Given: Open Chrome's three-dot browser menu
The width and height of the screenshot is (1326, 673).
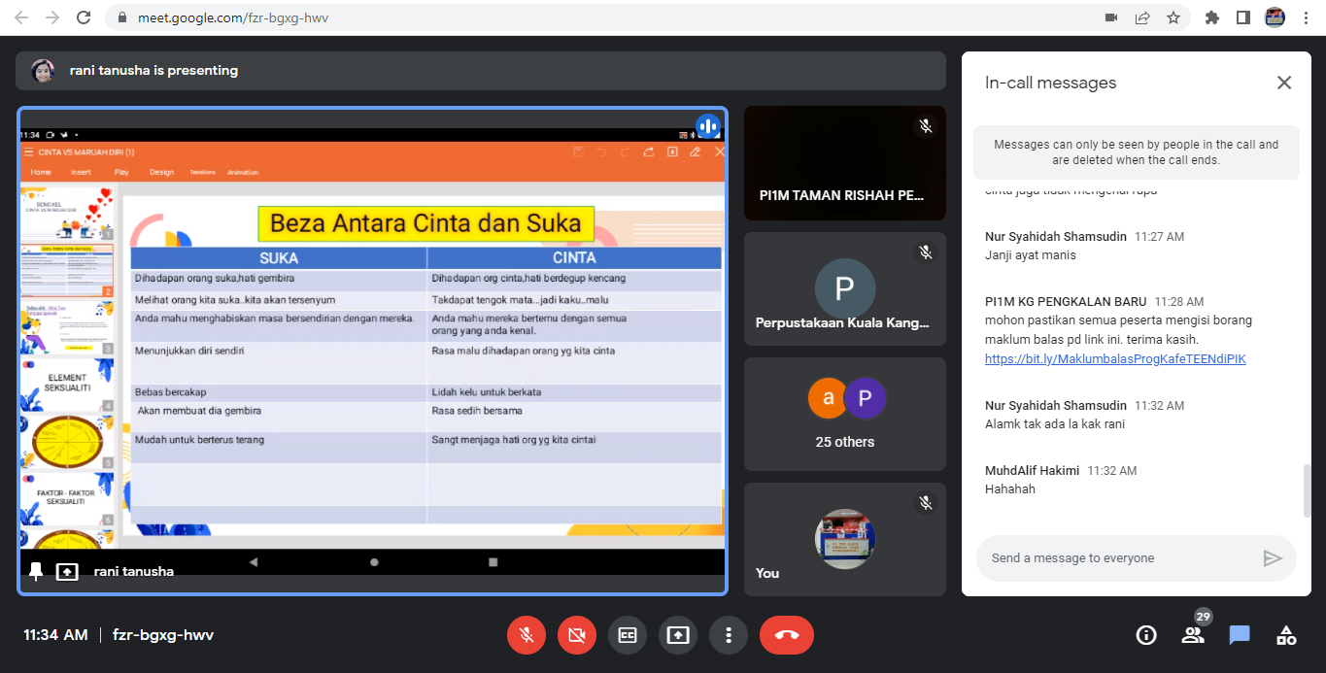Looking at the screenshot, I should [x=1307, y=17].
